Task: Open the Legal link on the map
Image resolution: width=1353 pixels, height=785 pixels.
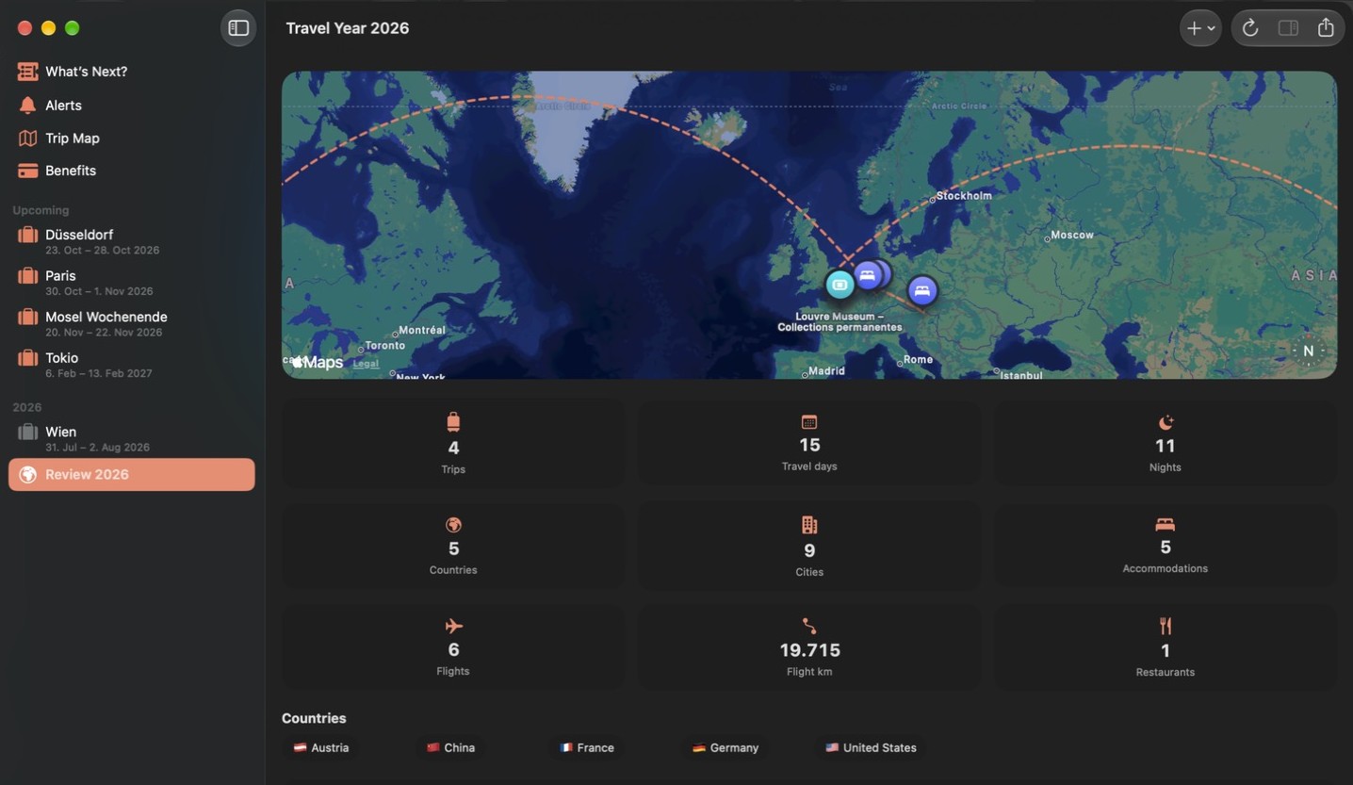Action: (x=366, y=364)
